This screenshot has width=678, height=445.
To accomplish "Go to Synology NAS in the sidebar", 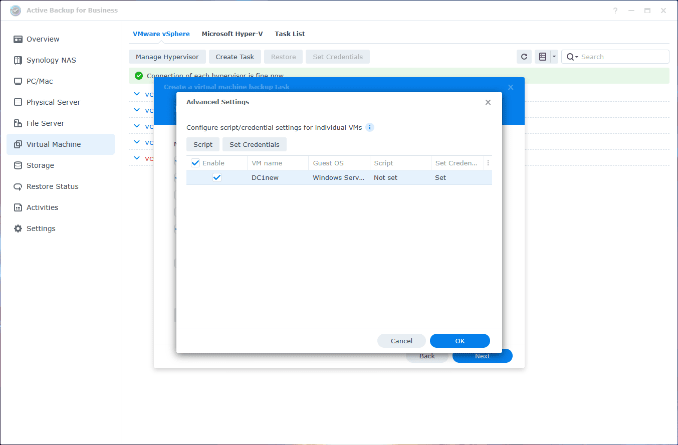I will click(60, 60).
